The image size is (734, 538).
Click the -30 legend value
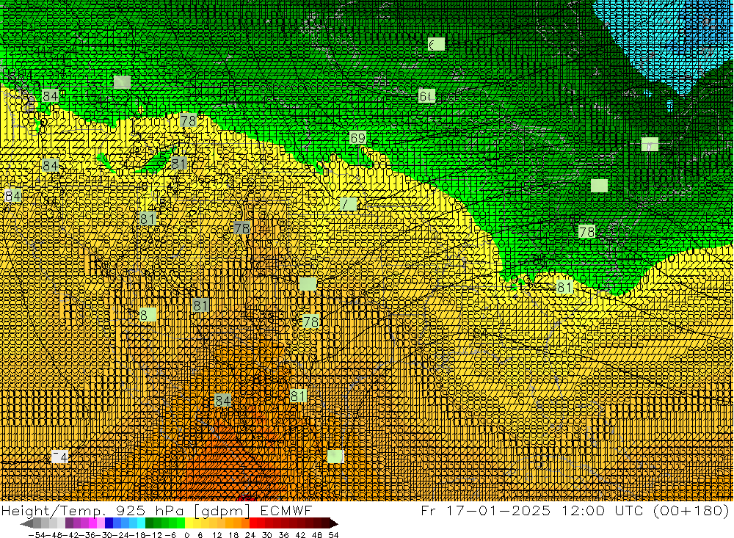click(x=104, y=535)
